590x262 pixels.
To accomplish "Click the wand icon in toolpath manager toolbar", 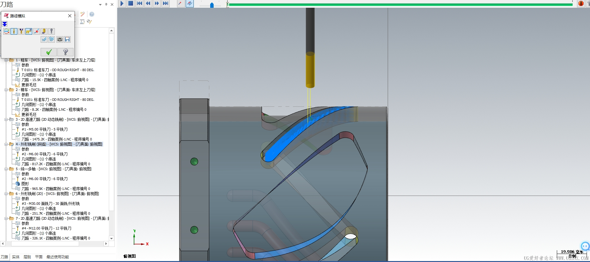I will point(82,14).
